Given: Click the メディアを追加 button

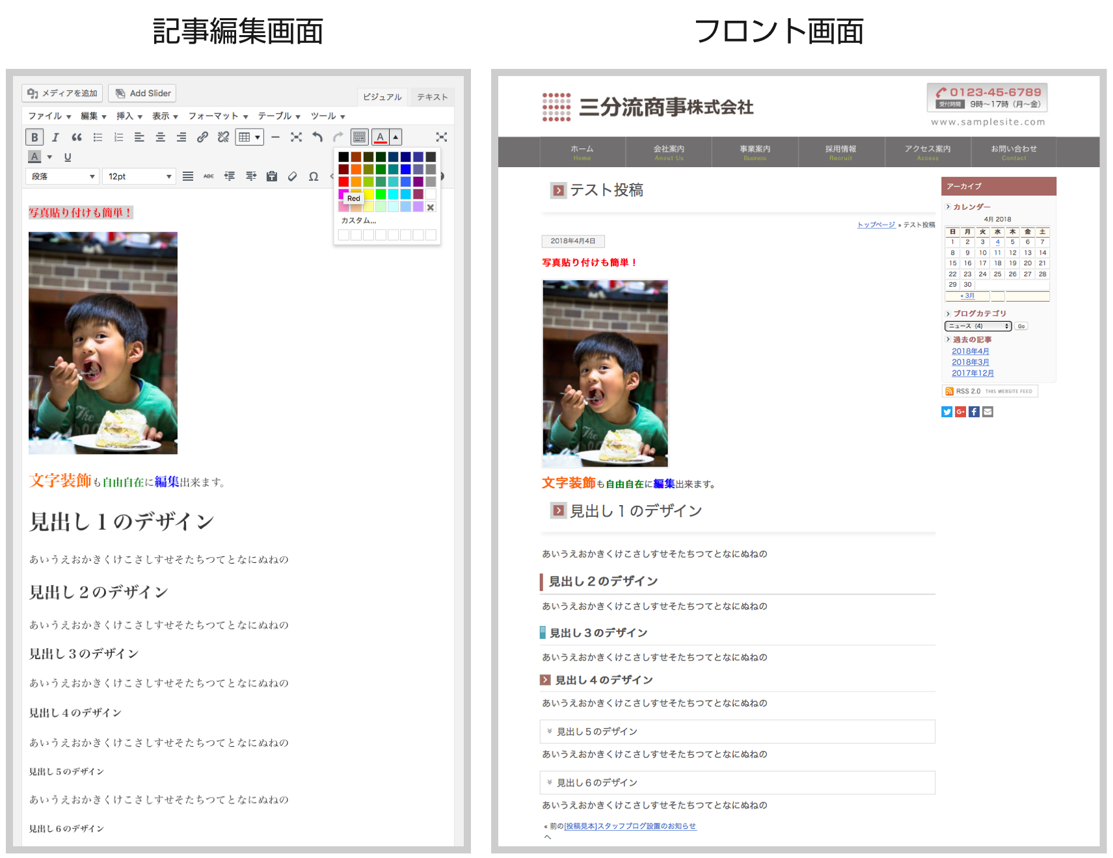Looking at the screenshot, I should click(x=62, y=93).
